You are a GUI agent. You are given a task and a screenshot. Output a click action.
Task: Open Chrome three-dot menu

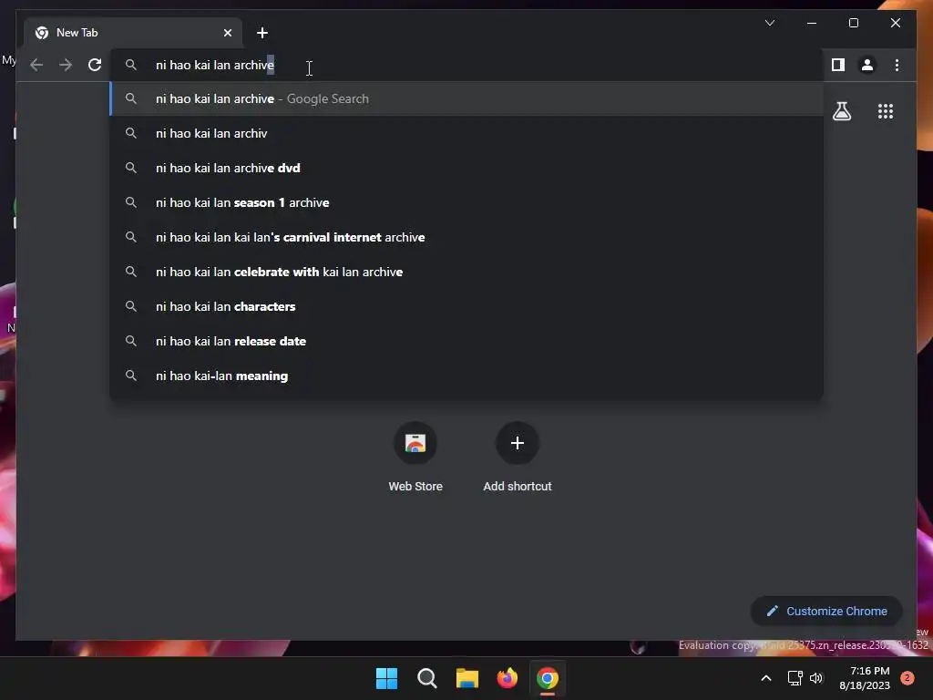(897, 65)
